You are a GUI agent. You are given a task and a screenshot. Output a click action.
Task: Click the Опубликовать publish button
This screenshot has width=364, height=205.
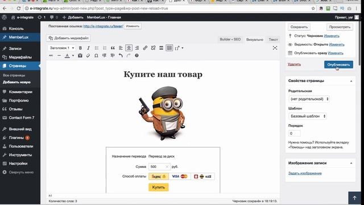pos(338,64)
